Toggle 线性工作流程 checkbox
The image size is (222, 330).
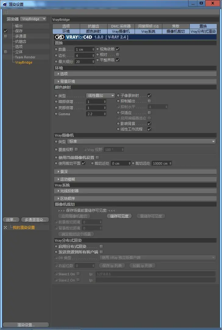pyautogui.click(x=150, y=129)
